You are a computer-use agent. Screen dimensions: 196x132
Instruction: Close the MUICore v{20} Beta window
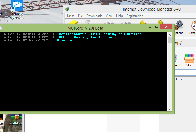click(166, 27)
